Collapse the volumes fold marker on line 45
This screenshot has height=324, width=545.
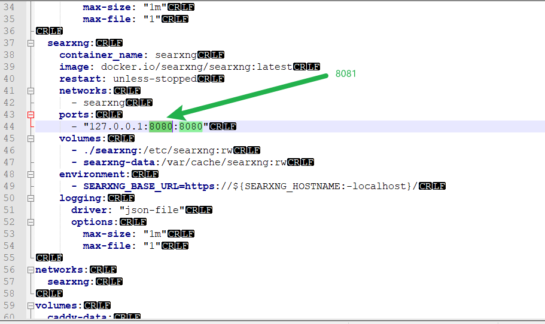coord(31,138)
